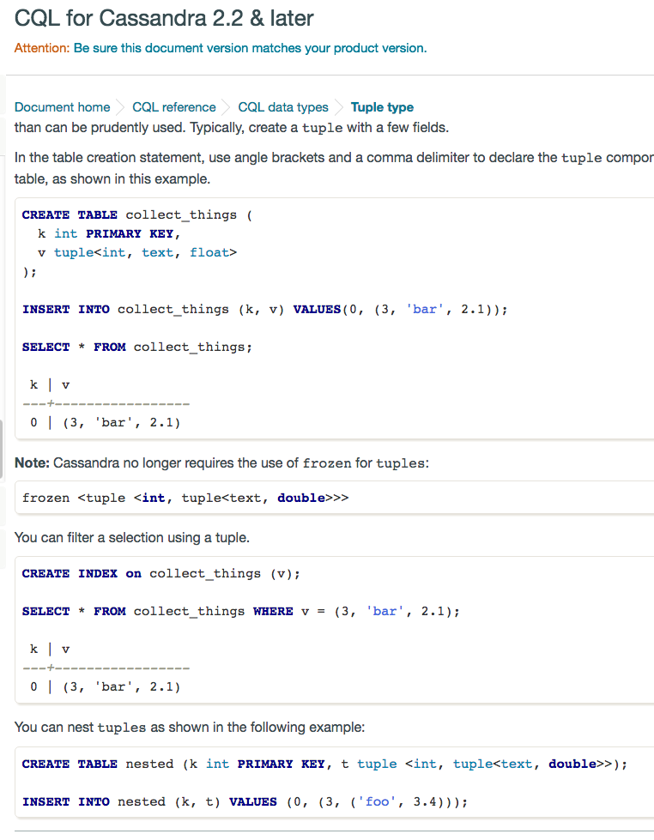Viewport: 654px width, 840px height.
Task: Go to CQL reference breadcrumb
Action: pyautogui.click(x=173, y=107)
